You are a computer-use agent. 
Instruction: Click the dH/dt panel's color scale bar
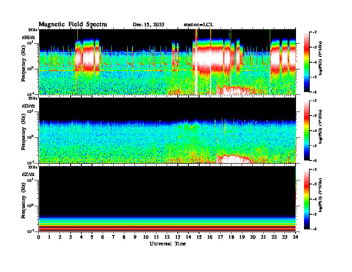[307, 62]
